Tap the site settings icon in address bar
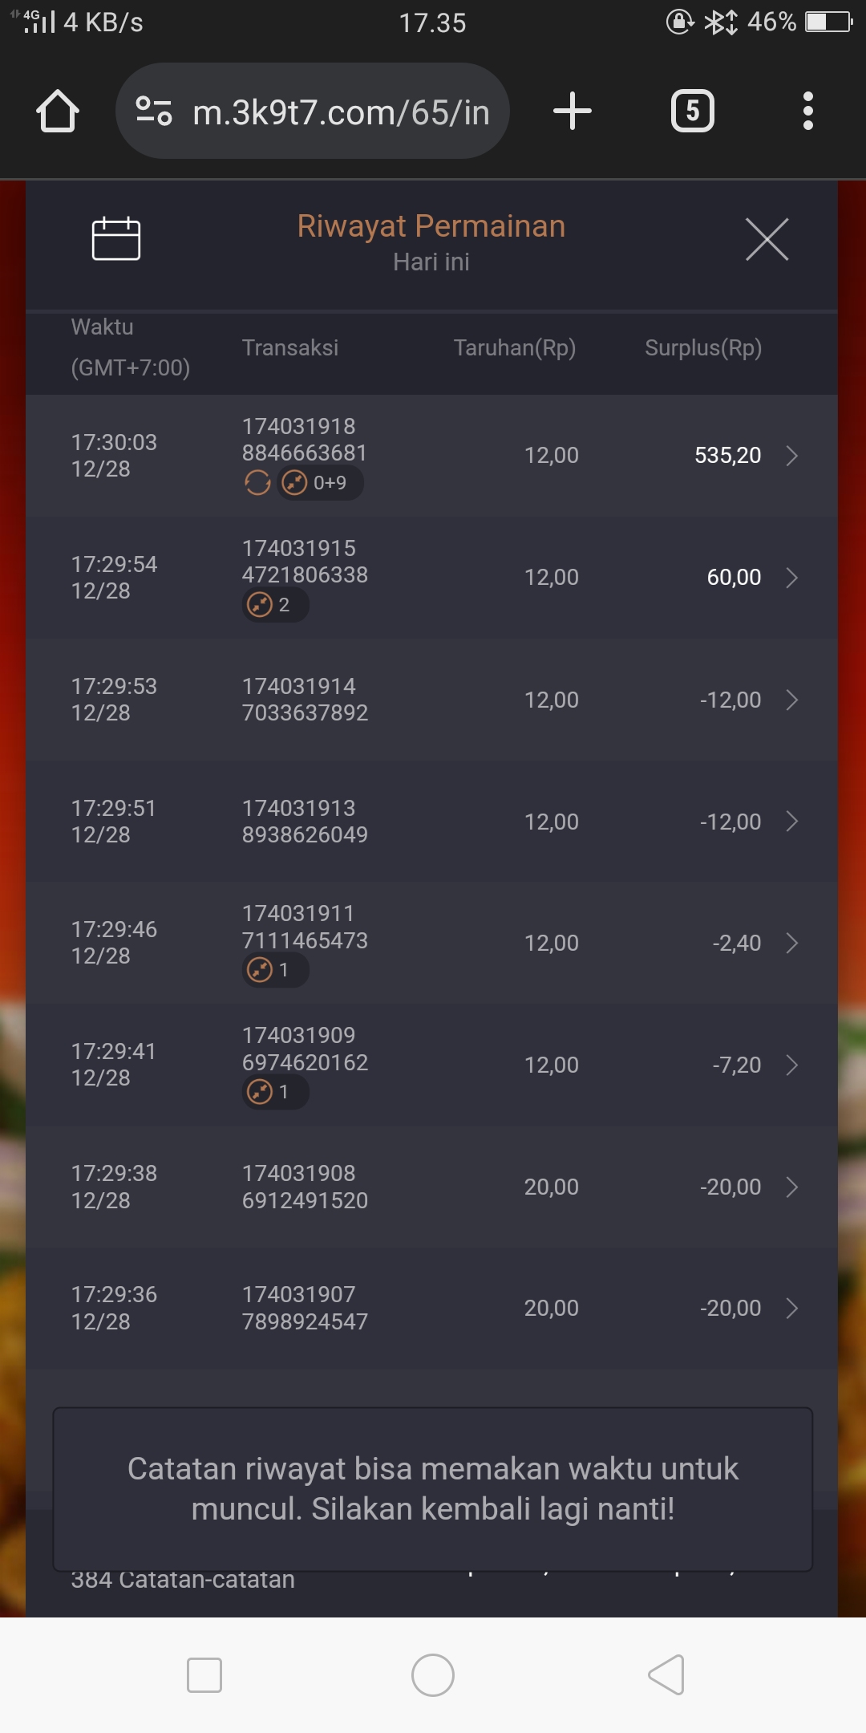 point(154,111)
